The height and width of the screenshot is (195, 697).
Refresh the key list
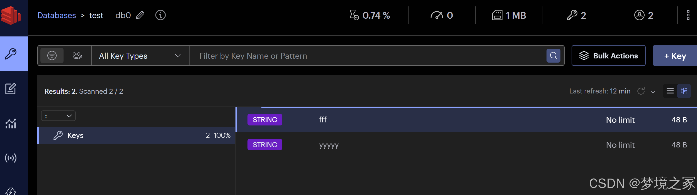641,91
